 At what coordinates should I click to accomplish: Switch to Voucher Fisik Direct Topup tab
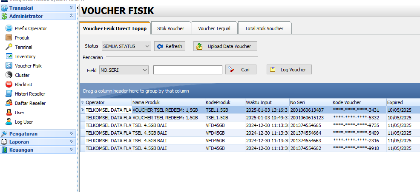pos(115,28)
